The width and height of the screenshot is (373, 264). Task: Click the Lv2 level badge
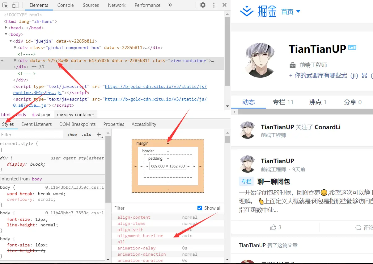coord(352,48)
